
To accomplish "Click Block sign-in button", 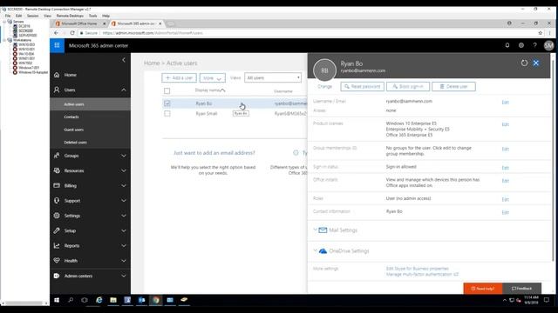I will (x=408, y=87).
